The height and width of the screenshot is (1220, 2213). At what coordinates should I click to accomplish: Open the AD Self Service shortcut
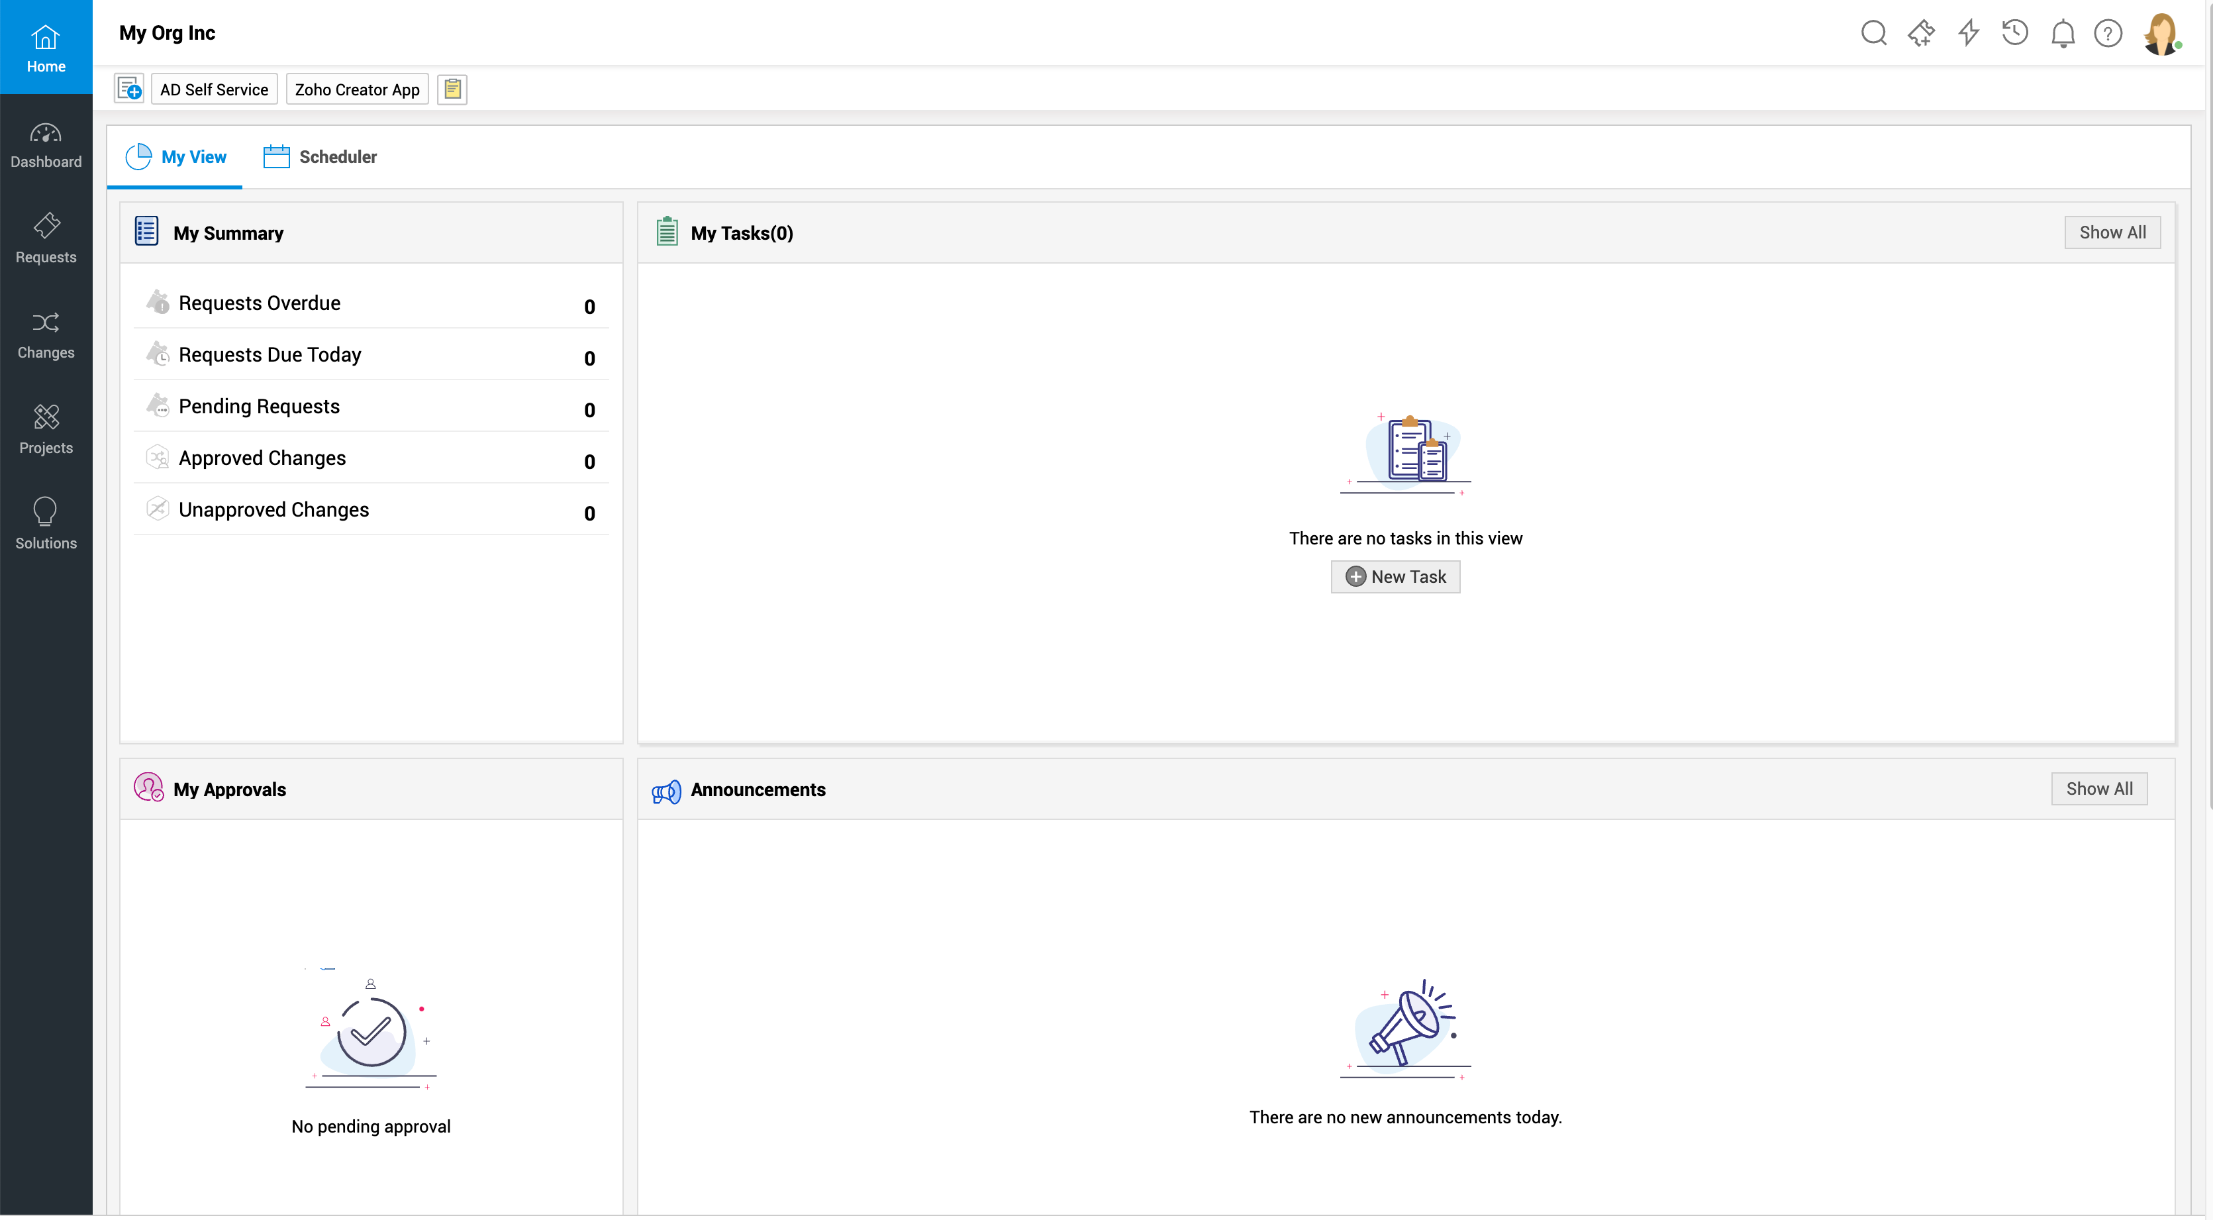(x=214, y=89)
